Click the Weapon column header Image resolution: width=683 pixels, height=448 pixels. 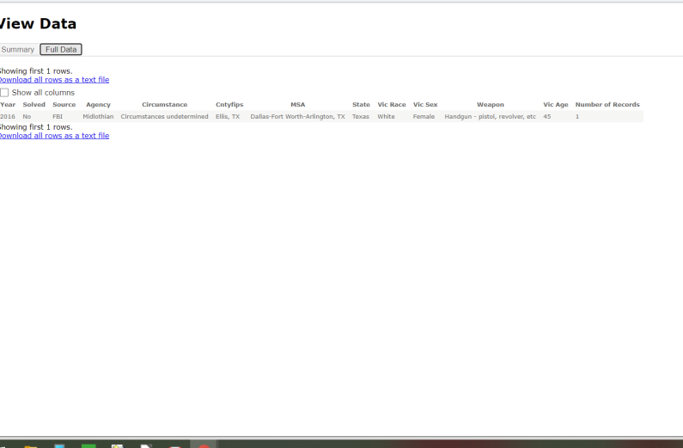click(491, 105)
